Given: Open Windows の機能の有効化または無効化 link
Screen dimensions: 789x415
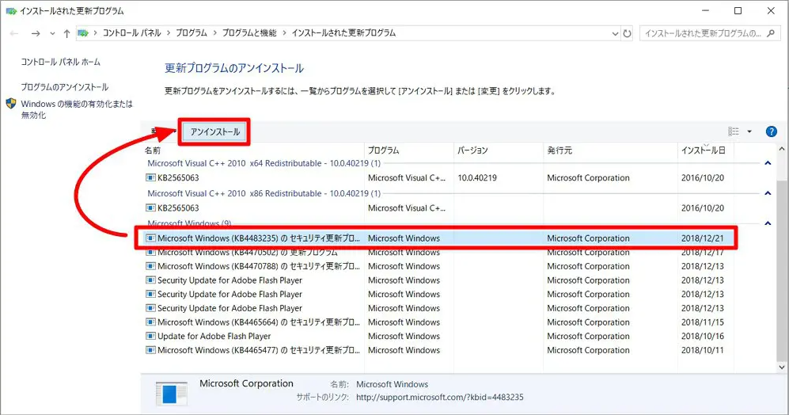Looking at the screenshot, I should (77, 109).
